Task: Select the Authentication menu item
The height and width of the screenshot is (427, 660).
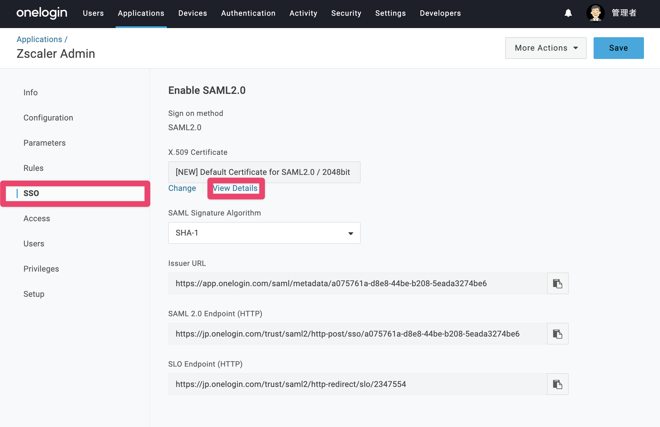Action: click(248, 13)
